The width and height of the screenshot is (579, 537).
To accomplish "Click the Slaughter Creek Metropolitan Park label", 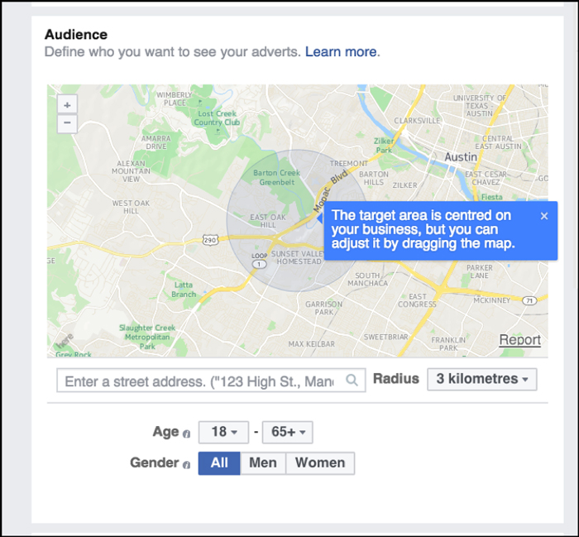I will (147, 337).
